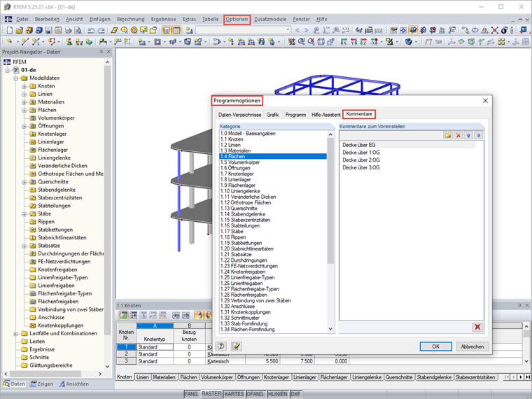Click the OK button
Viewport: 532px width, 399px height.
435,346
